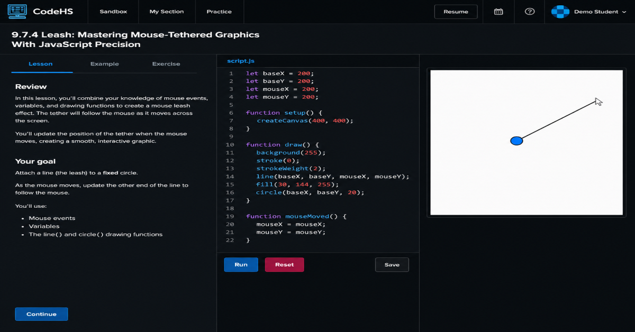Click the 'Variables' bullet item

pyautogui.click(x=44, y=226)
